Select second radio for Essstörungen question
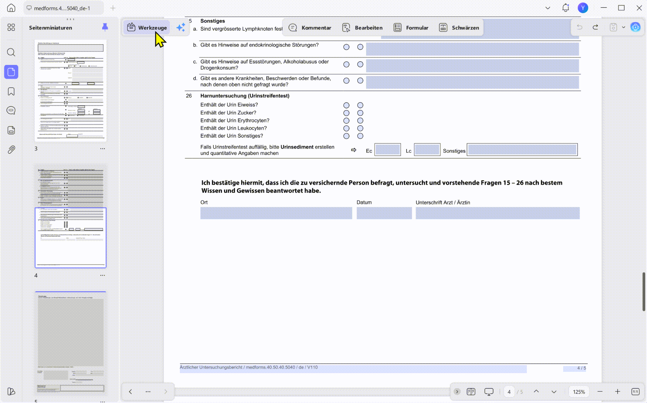The height and width of the screenshot is (403, 647). click(360, 65)
